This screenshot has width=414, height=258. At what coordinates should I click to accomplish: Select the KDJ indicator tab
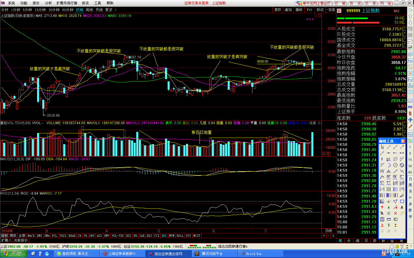(x=149, y=236)
